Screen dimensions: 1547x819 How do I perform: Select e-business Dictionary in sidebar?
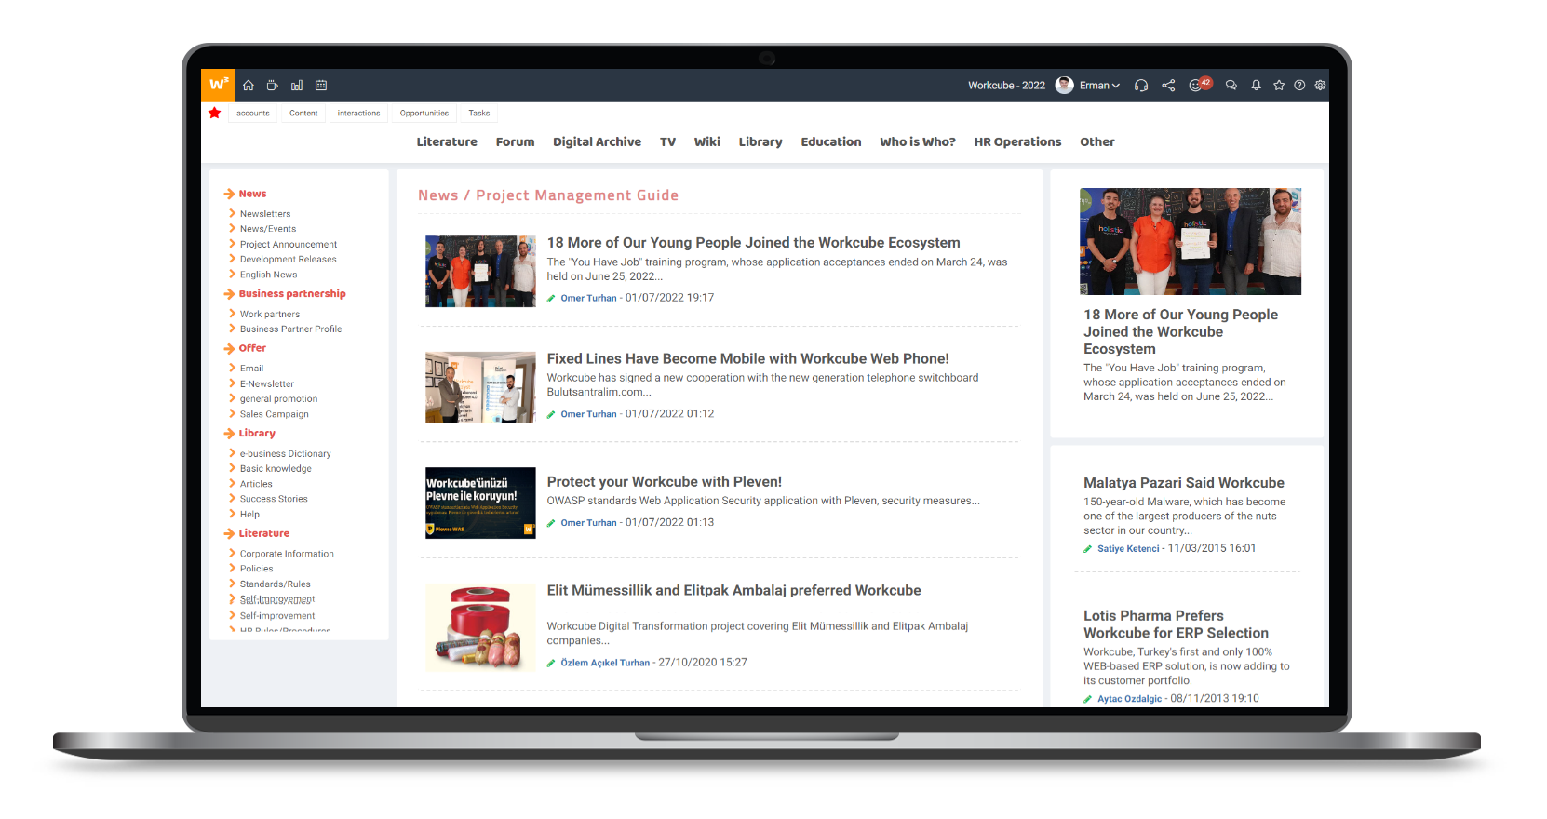click(x=285, y=454)
